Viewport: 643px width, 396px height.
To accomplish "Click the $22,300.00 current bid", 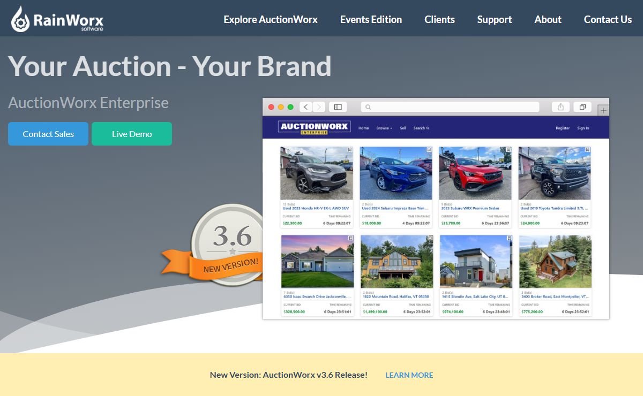I will (292, 223).
